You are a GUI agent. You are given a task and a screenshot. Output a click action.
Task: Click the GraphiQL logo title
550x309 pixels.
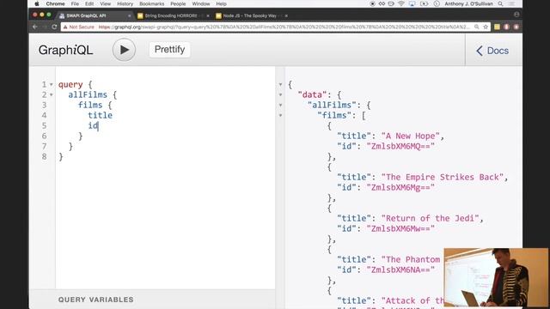(x=65, y=50)
